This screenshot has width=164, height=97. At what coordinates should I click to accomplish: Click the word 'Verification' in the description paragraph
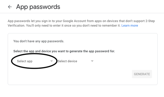pos(16,25)
